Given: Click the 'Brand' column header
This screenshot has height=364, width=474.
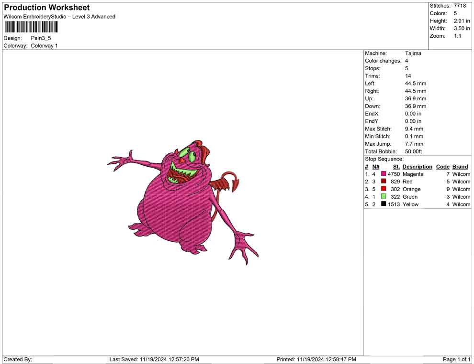Looking at the screenshot, I should (x=460, y=166).
